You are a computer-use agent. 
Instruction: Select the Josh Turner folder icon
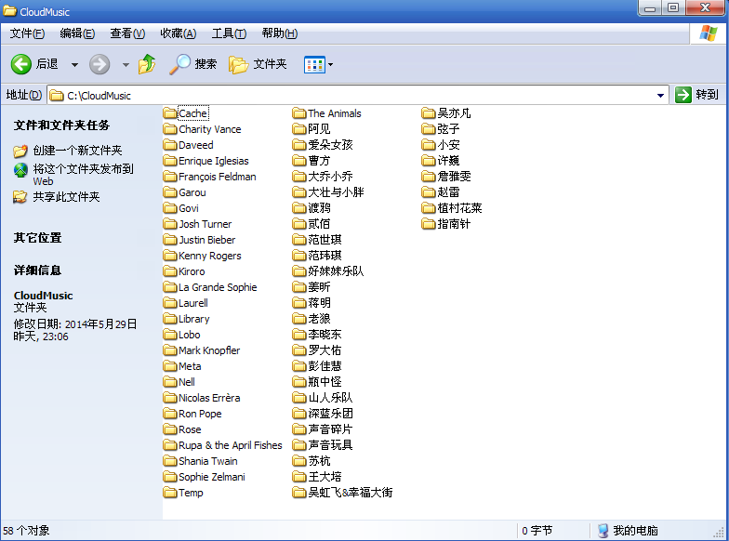pos(170,224)
